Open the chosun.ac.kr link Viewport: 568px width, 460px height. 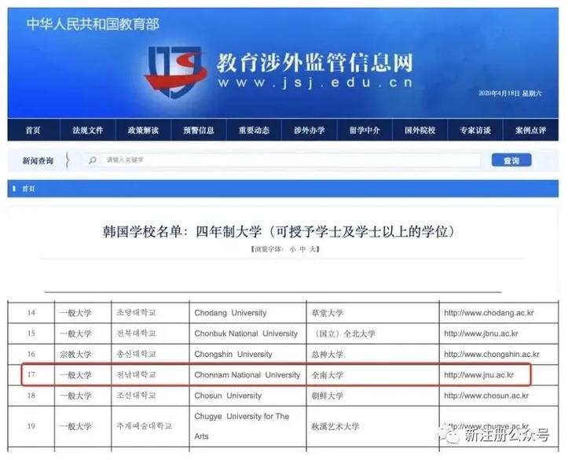point(486,396)
